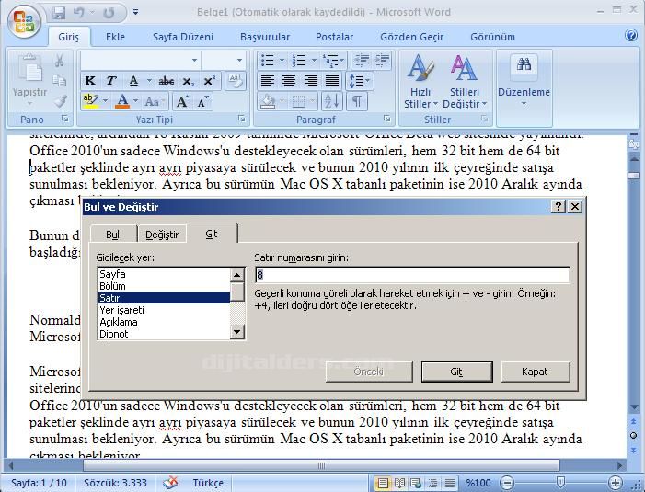Image resolution: width=645 pixels, height=492 pixels.
Task: Click the Kapat button
Action: pos(536,372)
